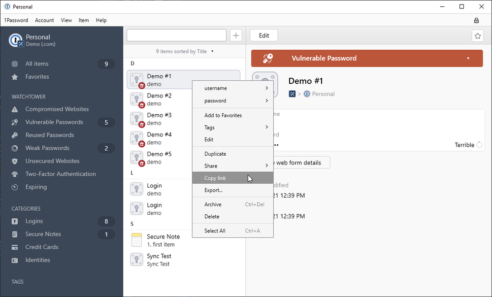The height and width of the screenshot is (297, 492).
Task: Click the Demo #3 login item icon
Action: [x=137, y=119]
